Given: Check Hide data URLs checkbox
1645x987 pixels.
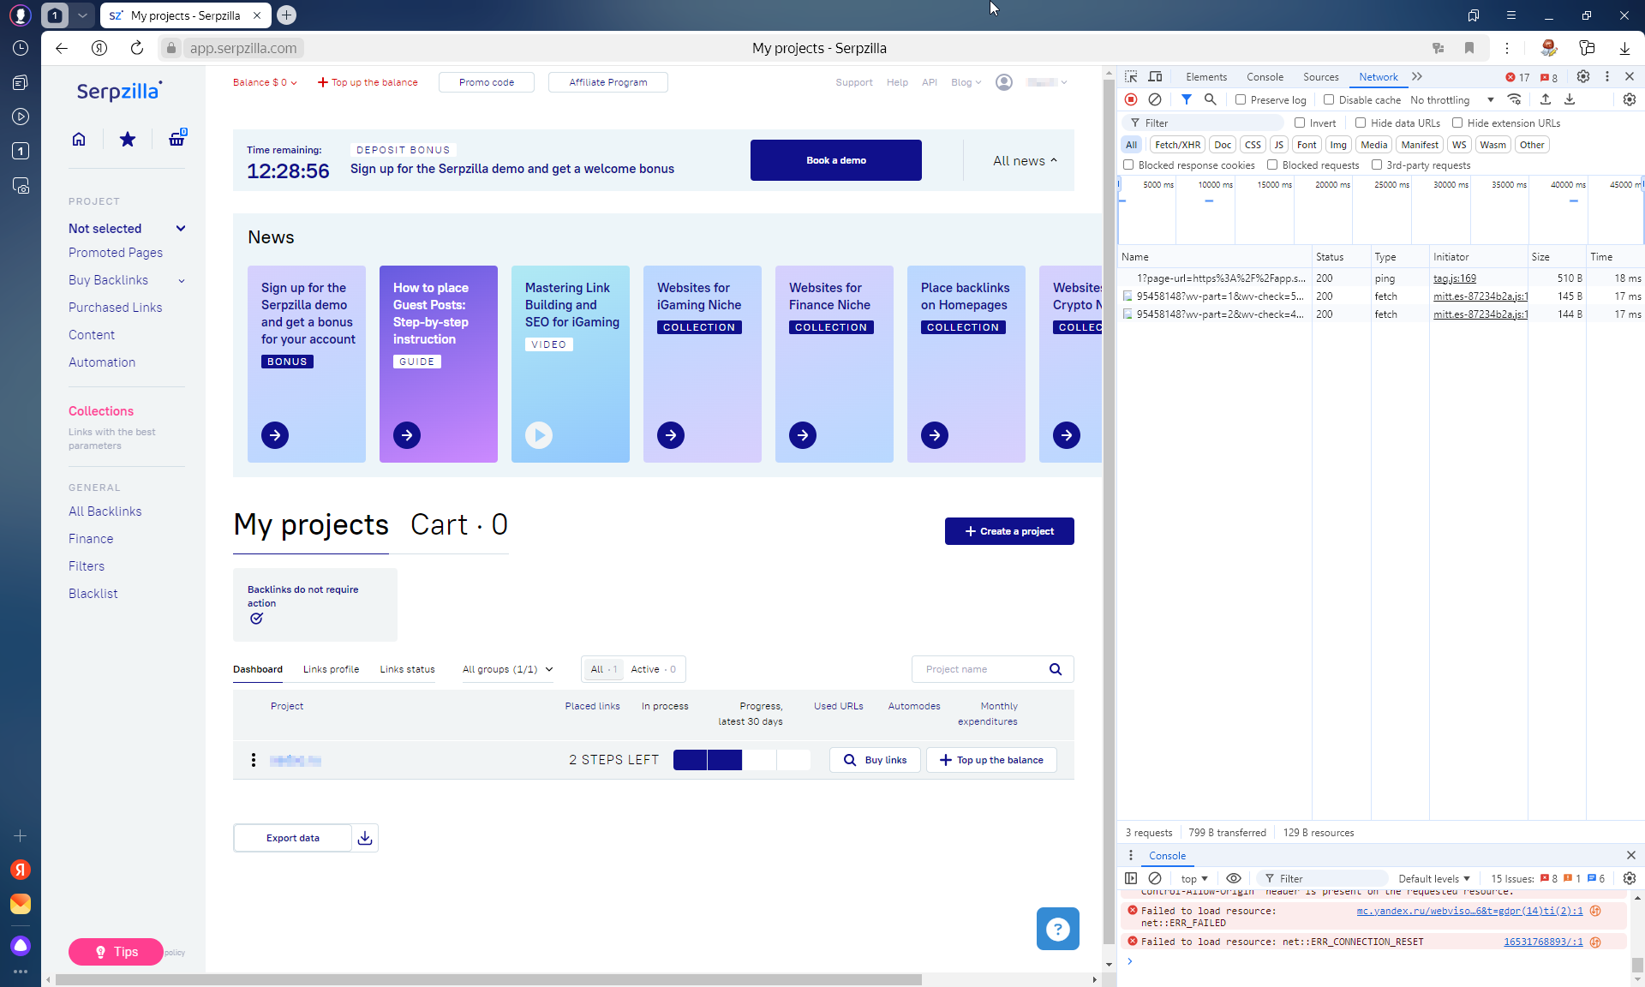Looking at the screenshot, I should click(x=1361, y=123).
